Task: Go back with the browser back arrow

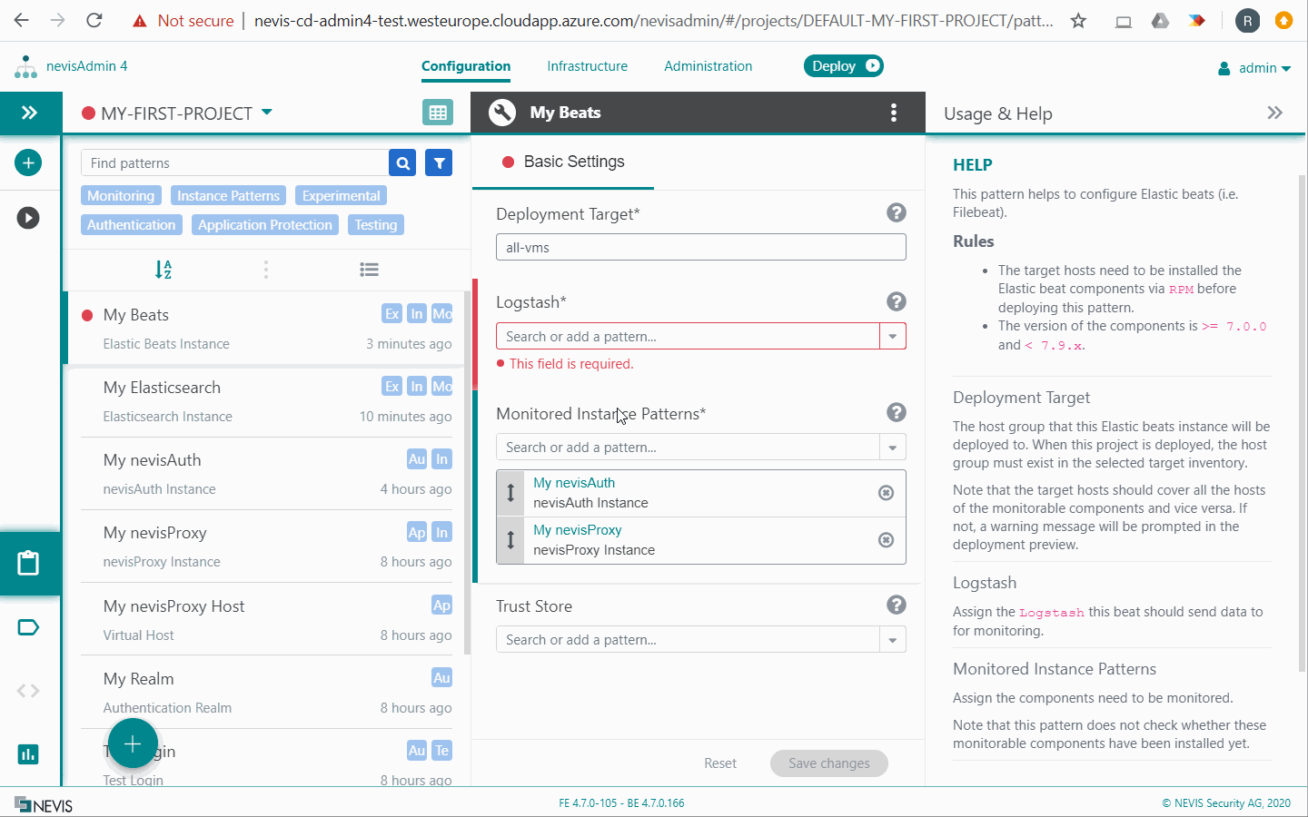Action: (22, 20)
